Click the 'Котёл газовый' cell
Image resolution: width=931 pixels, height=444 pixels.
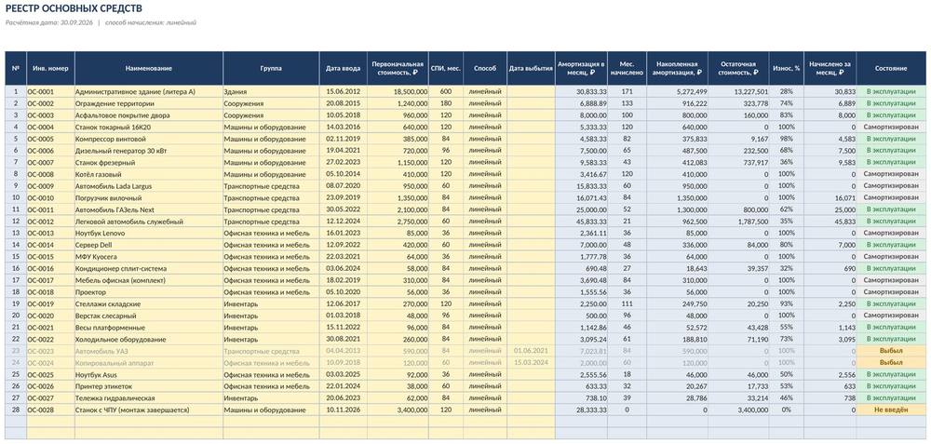click(x=148, y=174)
